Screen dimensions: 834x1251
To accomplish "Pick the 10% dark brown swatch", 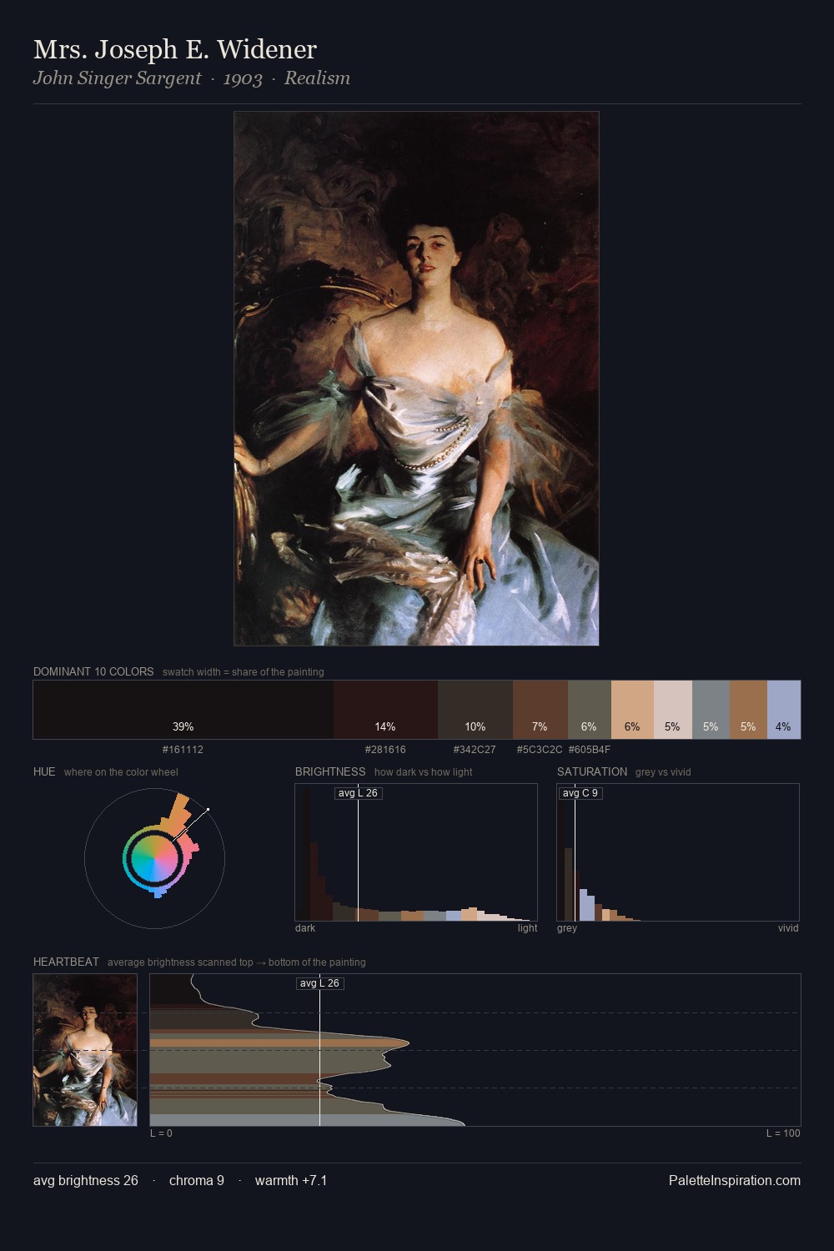I will coord(475,710).
